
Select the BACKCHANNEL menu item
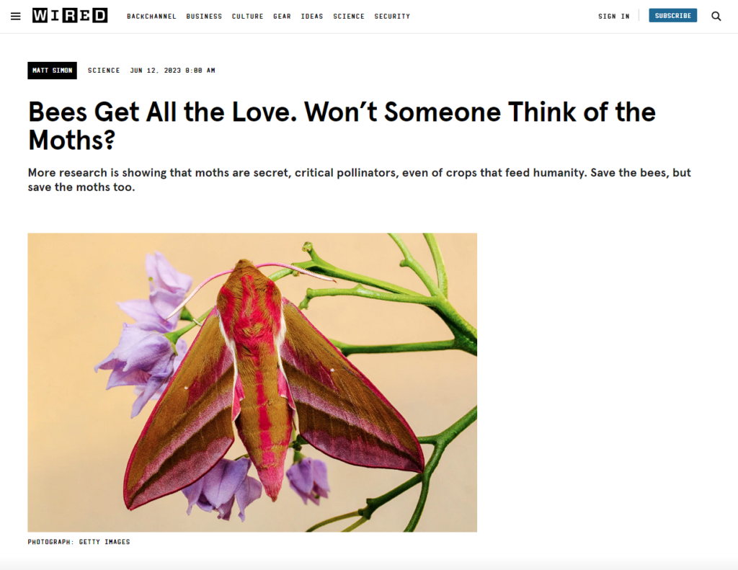click(151, 16)
